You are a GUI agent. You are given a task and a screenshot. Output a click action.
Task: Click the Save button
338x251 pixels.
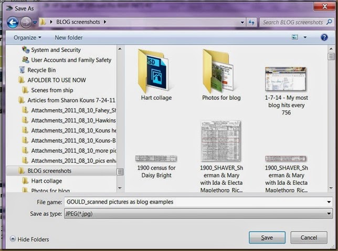tap(267, 237)
